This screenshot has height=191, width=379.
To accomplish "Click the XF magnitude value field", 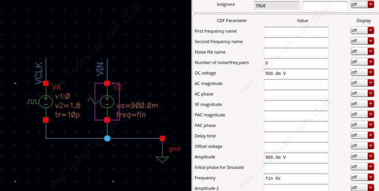I will tap(296, 105).
